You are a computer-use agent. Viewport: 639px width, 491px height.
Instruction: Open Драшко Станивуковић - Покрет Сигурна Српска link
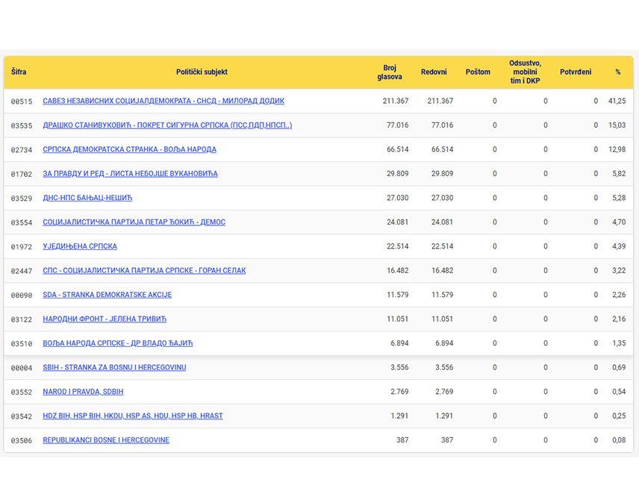pyautogui.click(x=167, y=125)
